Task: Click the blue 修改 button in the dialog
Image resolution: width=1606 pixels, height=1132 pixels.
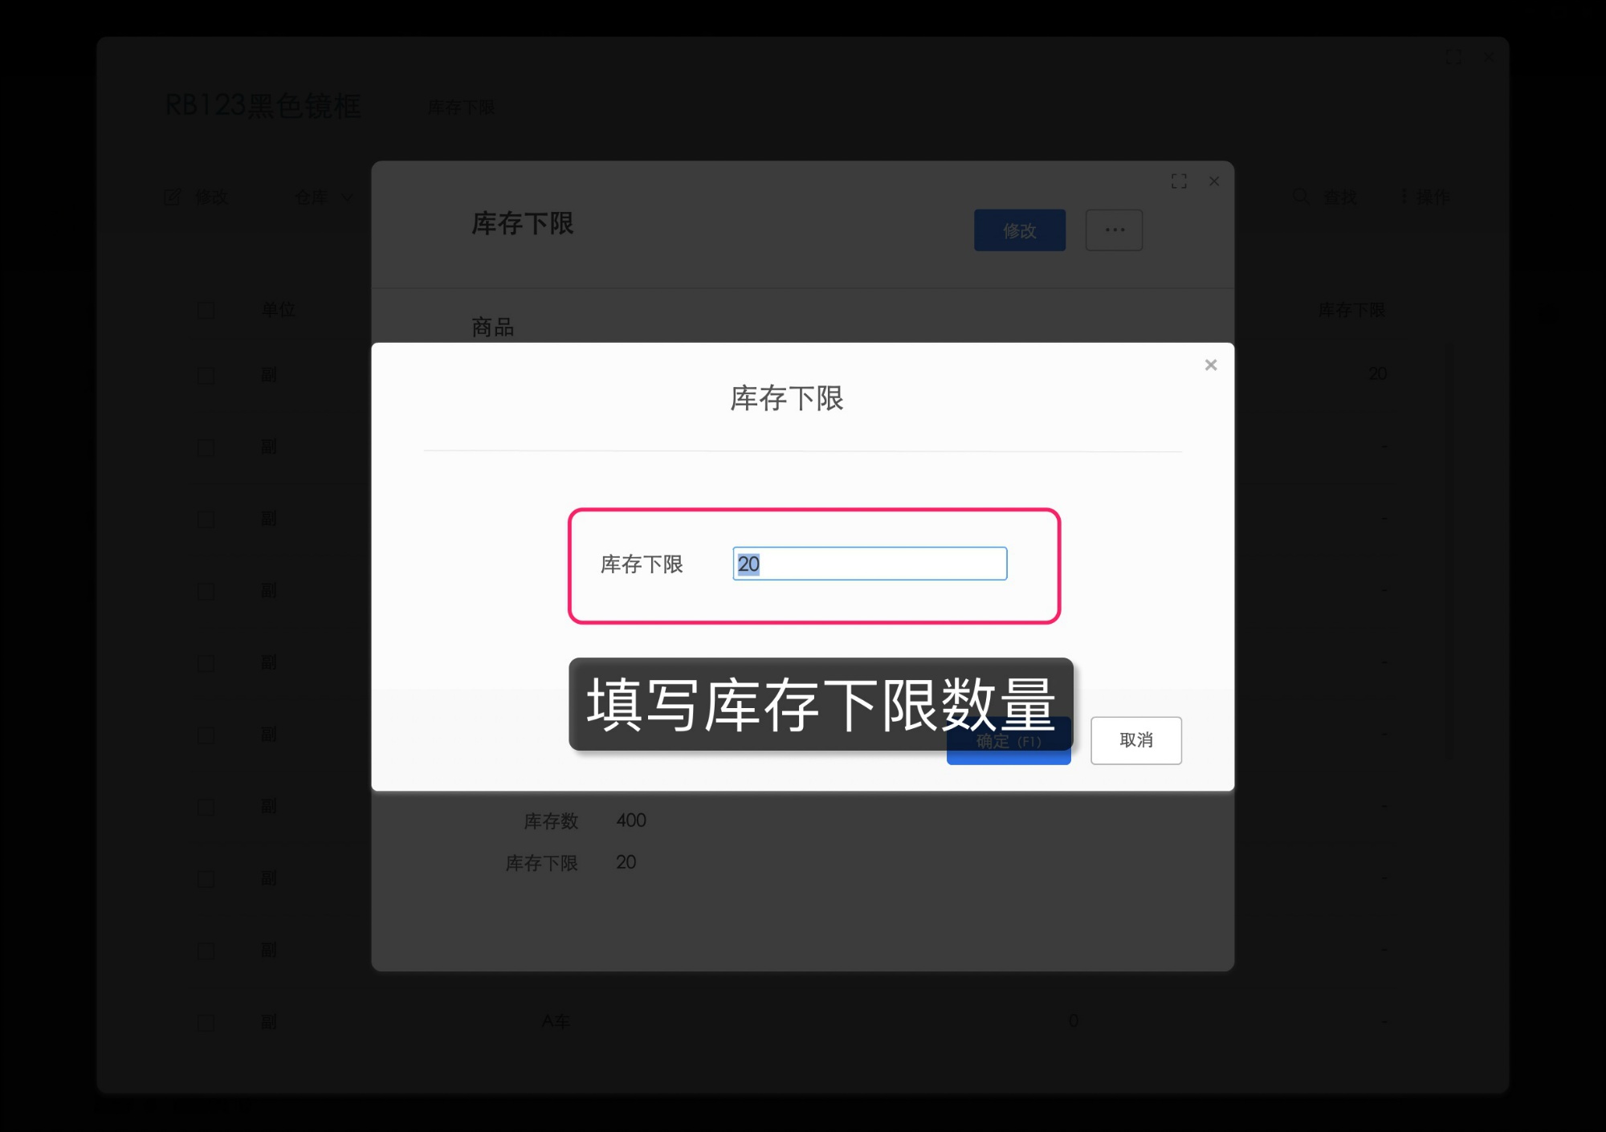Action: [1021, 230]
